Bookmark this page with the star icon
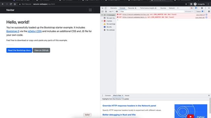211x118 pixels. coord(186,4)
